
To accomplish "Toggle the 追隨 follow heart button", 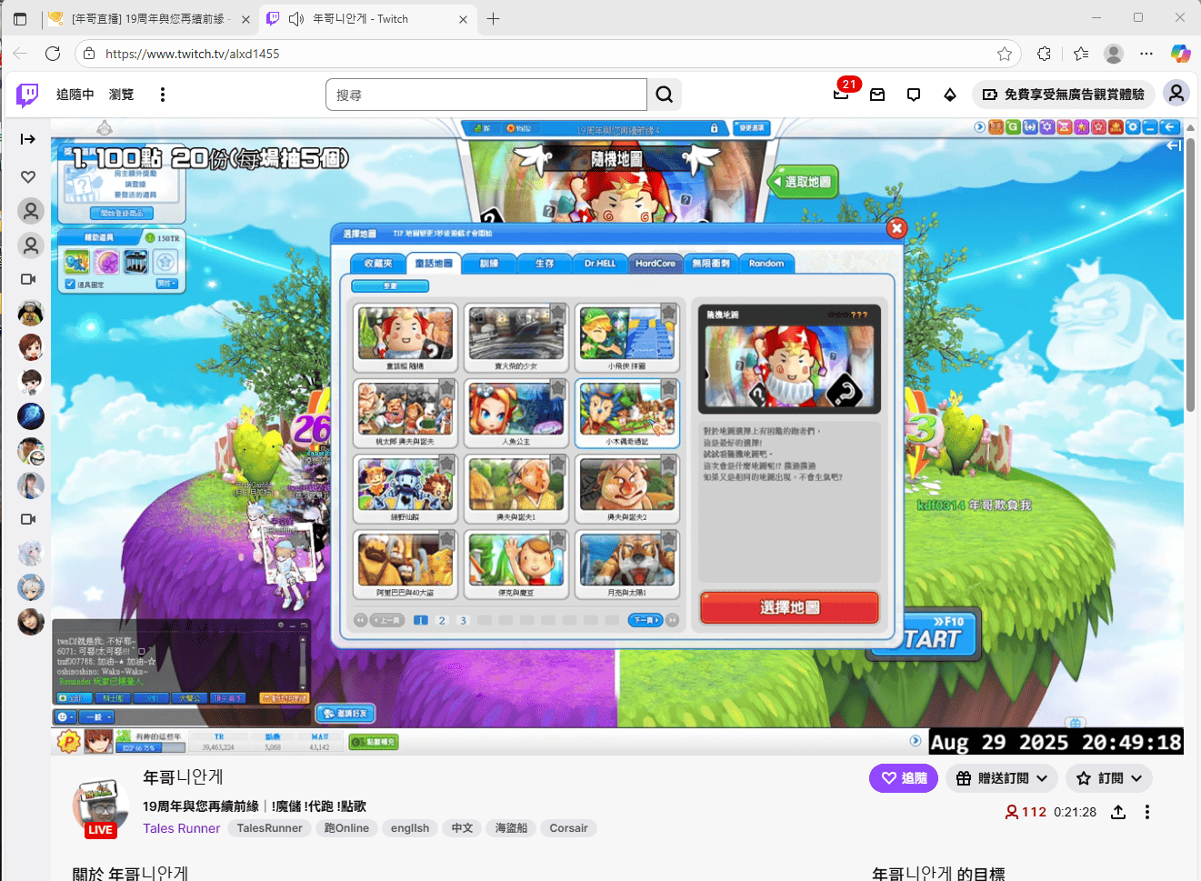I will pos(904,778).
